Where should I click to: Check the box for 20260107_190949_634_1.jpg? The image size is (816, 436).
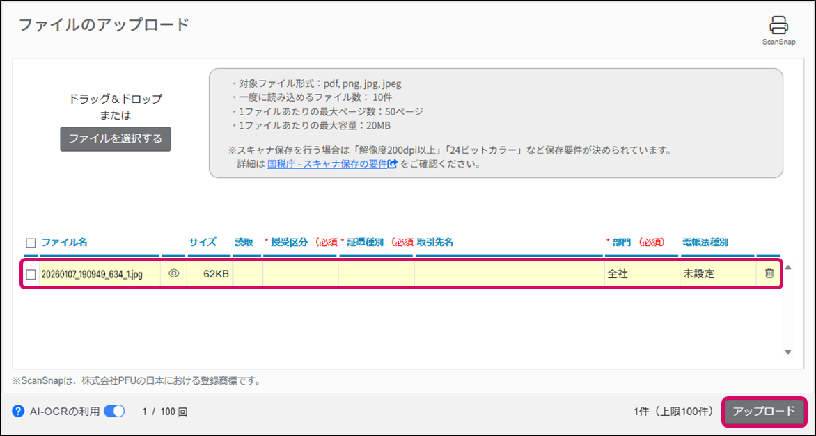31,274
